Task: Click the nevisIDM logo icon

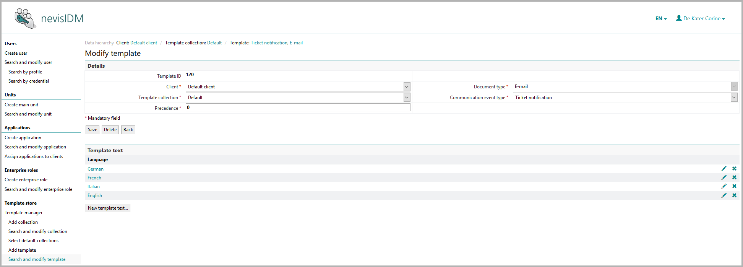Action: pyautogui.click(x=25, y=18)
